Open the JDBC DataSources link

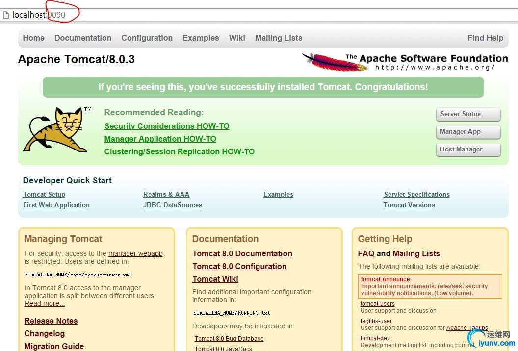(173, 205)
